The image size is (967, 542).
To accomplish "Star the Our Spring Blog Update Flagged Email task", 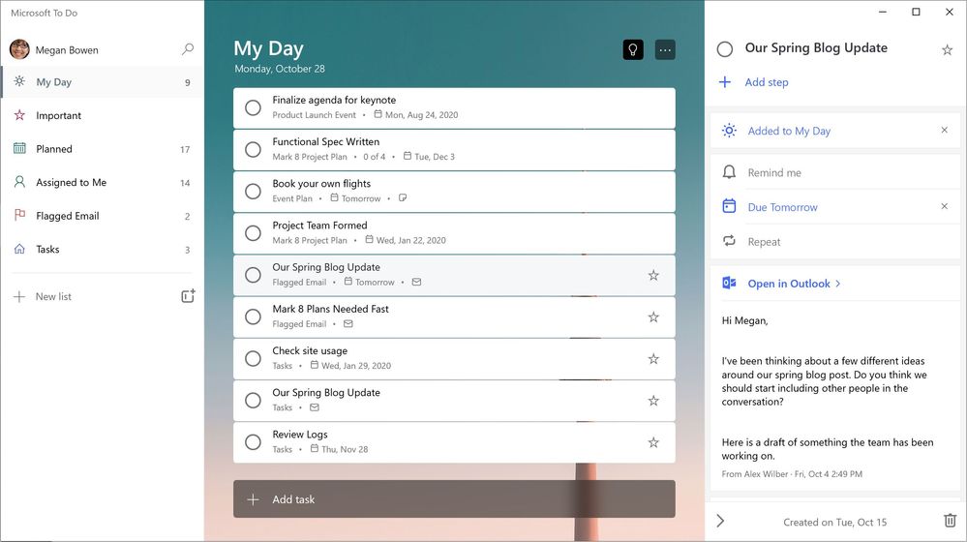I will [653, 275].
